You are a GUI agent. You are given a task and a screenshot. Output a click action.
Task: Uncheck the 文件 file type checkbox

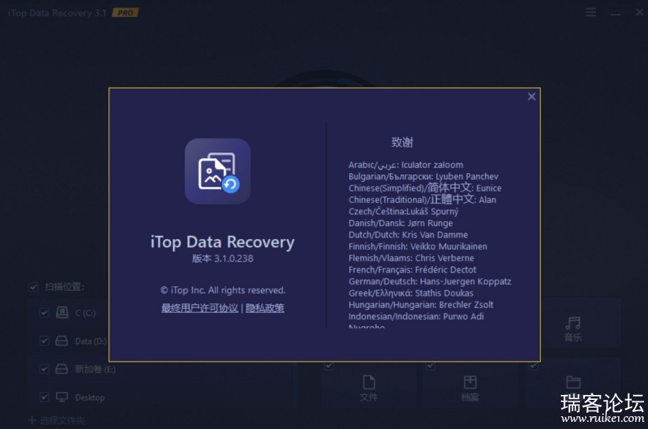[x=329, y=366]
